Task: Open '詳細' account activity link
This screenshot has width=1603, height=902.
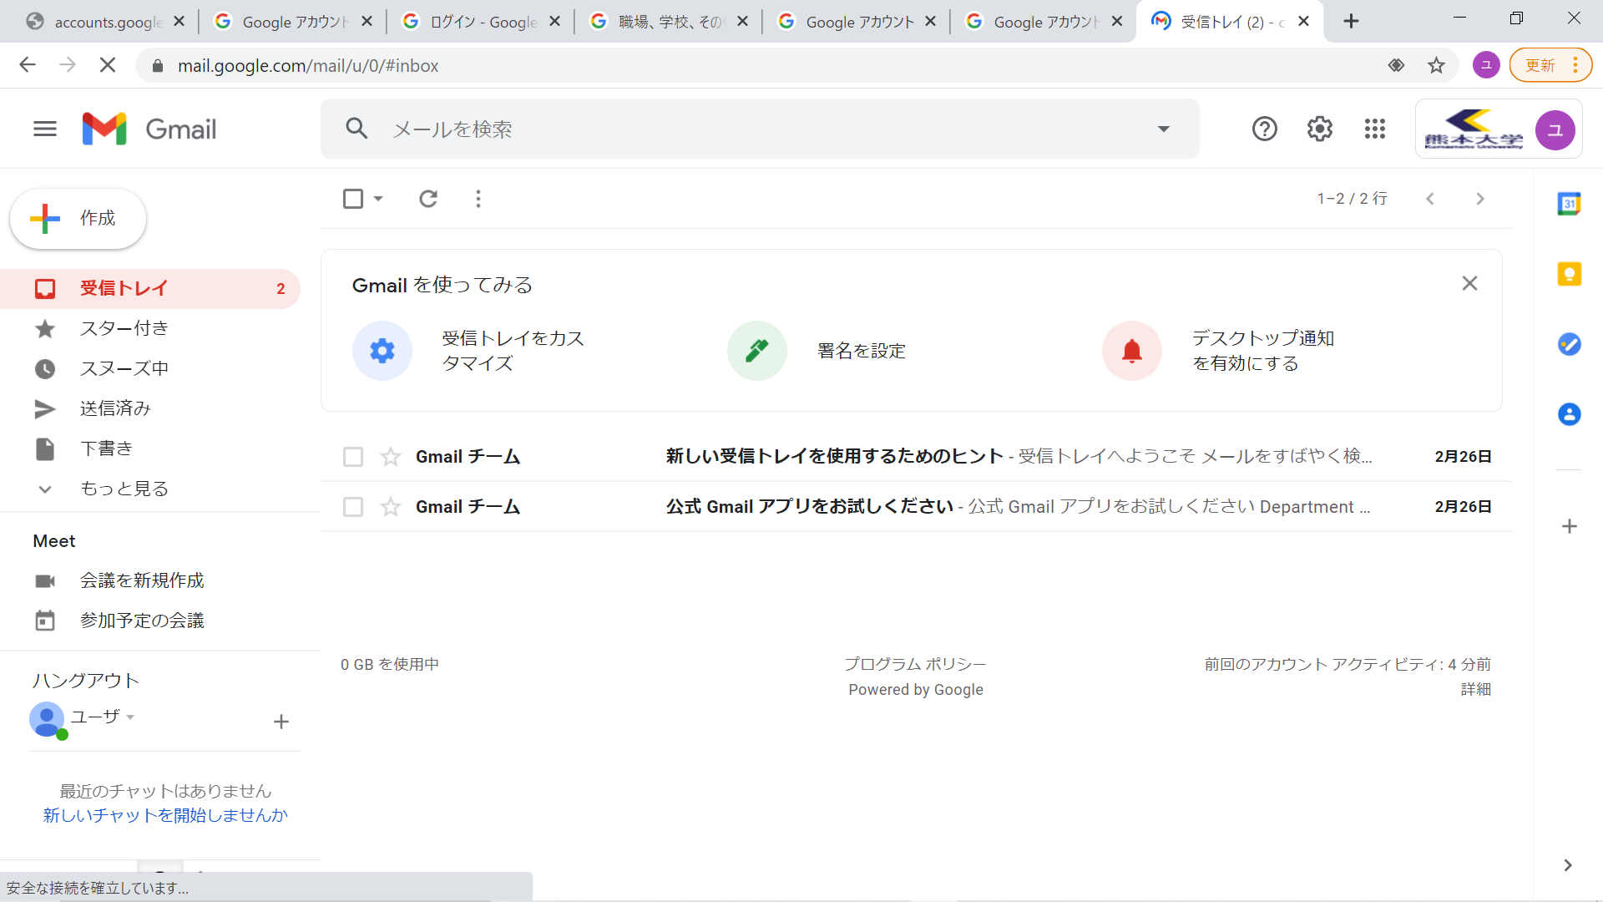Action: (1476, 689)
